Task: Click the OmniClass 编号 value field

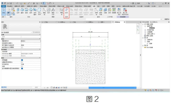Action: click(31, 54)
